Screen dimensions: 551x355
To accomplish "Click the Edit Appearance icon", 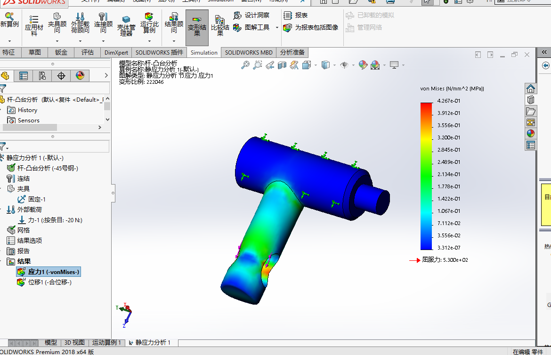I will (x=363, y=65).
